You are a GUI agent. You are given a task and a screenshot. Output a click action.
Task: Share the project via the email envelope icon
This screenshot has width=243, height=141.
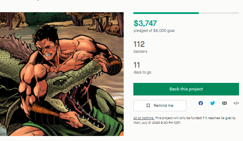(224, 103)
